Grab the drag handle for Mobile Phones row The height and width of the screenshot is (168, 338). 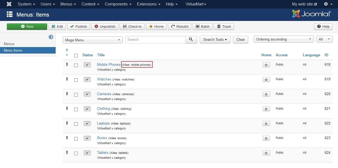click(x=67, y=64)
